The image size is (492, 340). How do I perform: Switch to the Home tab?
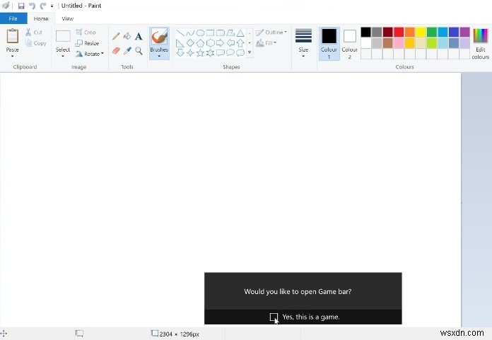[x=41, y=18]
